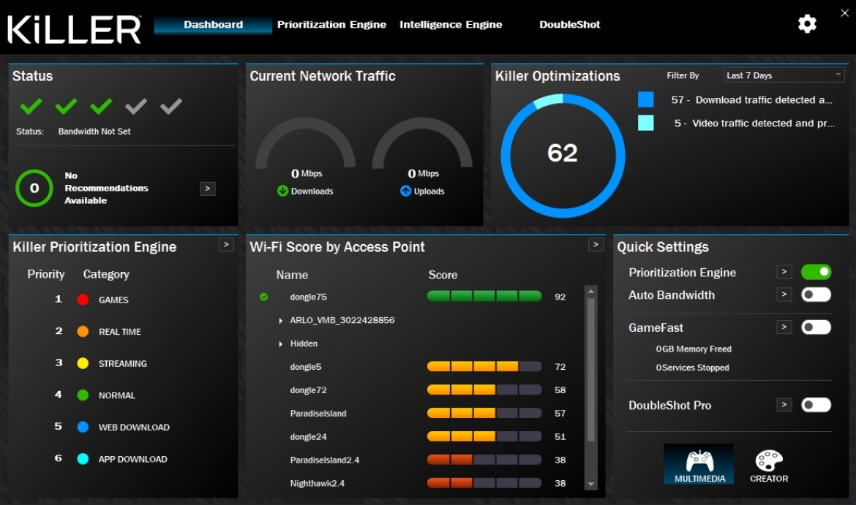
Task: Click the ParadiseIsland2.4 red score bar
Action: coord(484,460)
